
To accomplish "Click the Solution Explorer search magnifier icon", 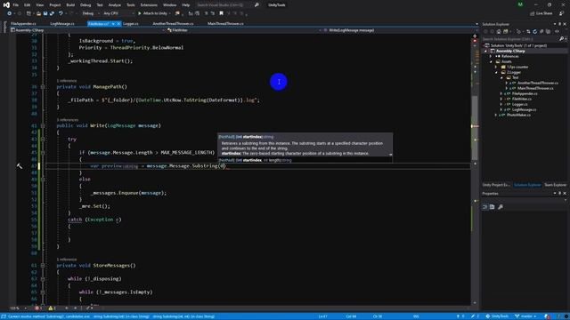I will point(561,39).
